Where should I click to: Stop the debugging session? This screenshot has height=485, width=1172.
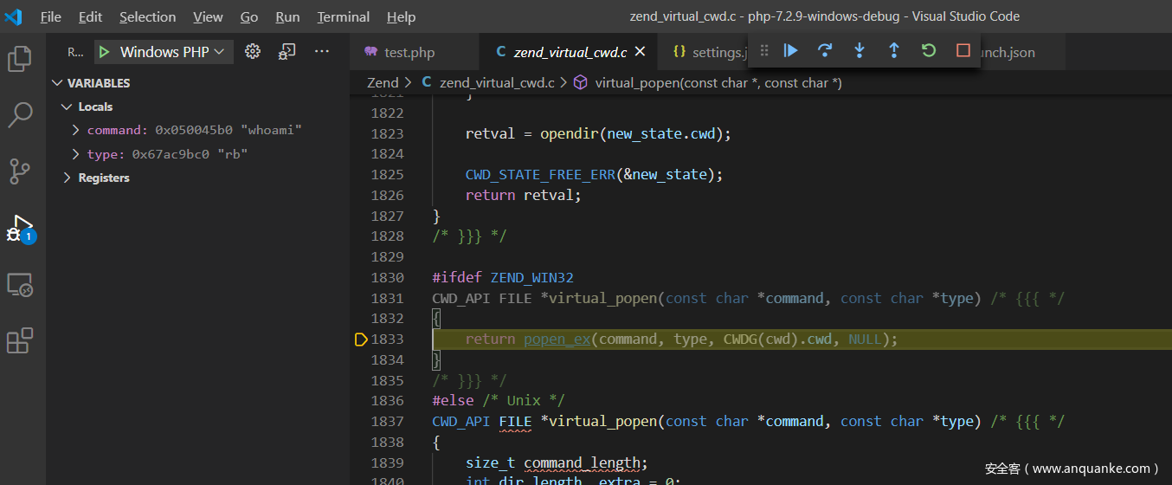(x=963, y=51)
